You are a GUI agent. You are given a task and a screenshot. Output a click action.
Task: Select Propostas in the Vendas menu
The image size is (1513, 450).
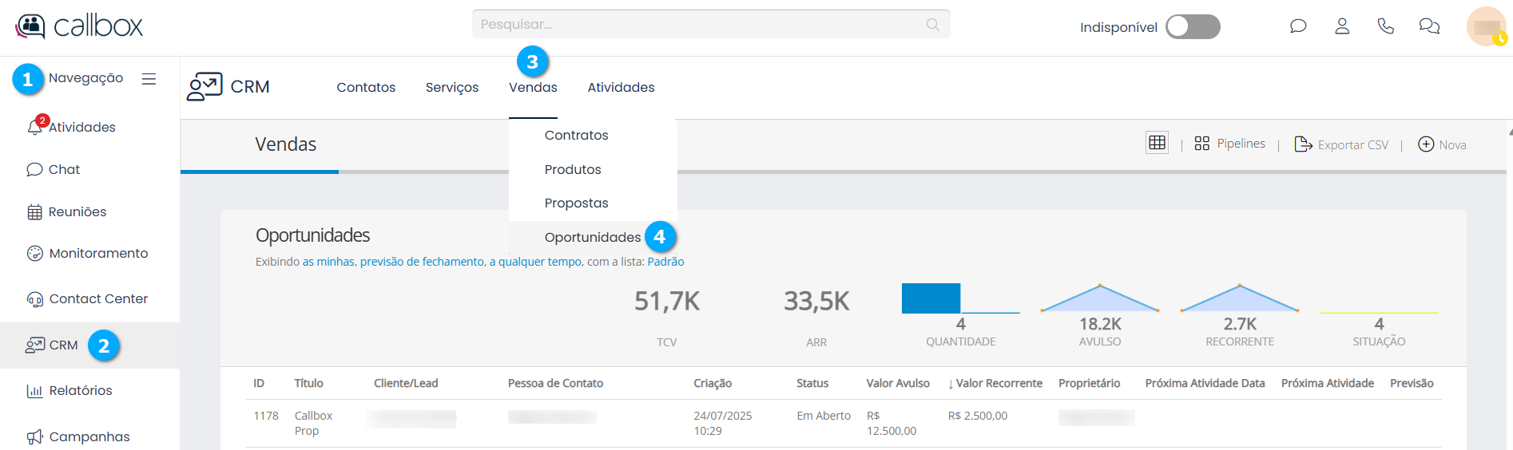click(576, 203)
